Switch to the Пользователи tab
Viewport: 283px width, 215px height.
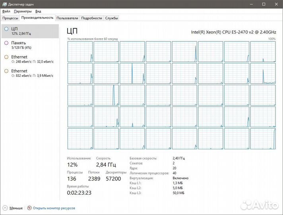click(x=67, y=18)
